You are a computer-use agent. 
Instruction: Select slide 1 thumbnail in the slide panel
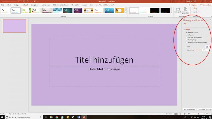coord(14,26)
